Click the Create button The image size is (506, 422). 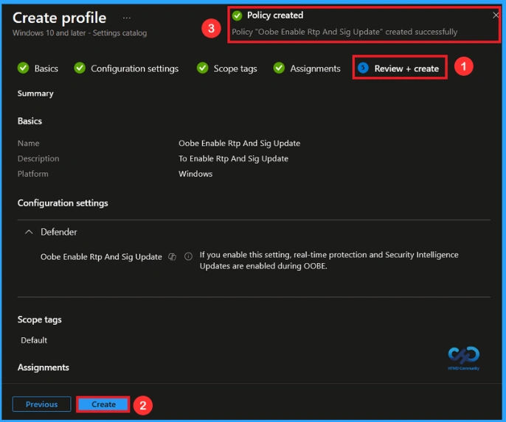click(103, 404)
